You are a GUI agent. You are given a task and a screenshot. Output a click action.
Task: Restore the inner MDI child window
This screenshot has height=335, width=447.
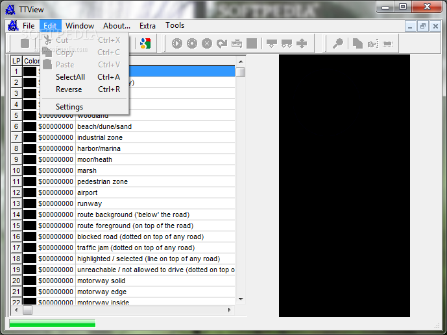[x=423, y=26]
